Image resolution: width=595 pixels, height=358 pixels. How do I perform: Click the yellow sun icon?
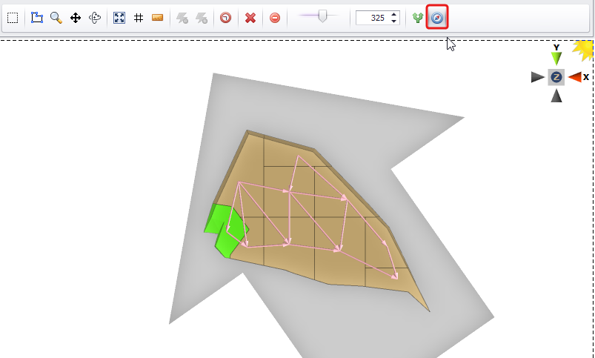tap(585, 50)
